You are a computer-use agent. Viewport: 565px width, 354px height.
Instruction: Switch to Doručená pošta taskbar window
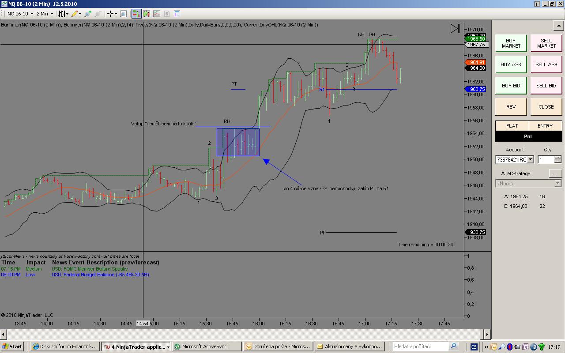[278, 346]
